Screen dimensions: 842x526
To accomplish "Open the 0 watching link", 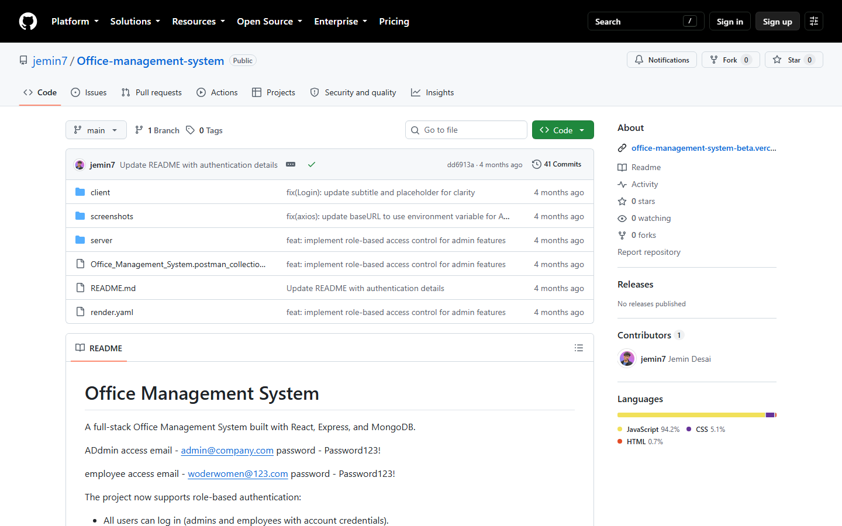I will pyautogui.click(x=644, y=218).
